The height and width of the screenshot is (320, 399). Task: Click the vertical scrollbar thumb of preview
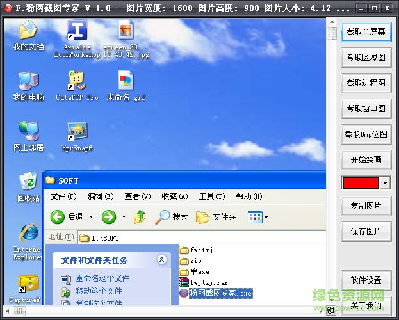(332, 33)
